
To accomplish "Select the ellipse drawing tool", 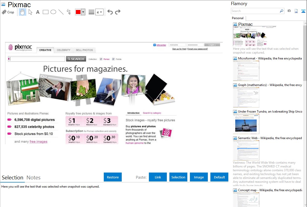I will click(53, 12).
